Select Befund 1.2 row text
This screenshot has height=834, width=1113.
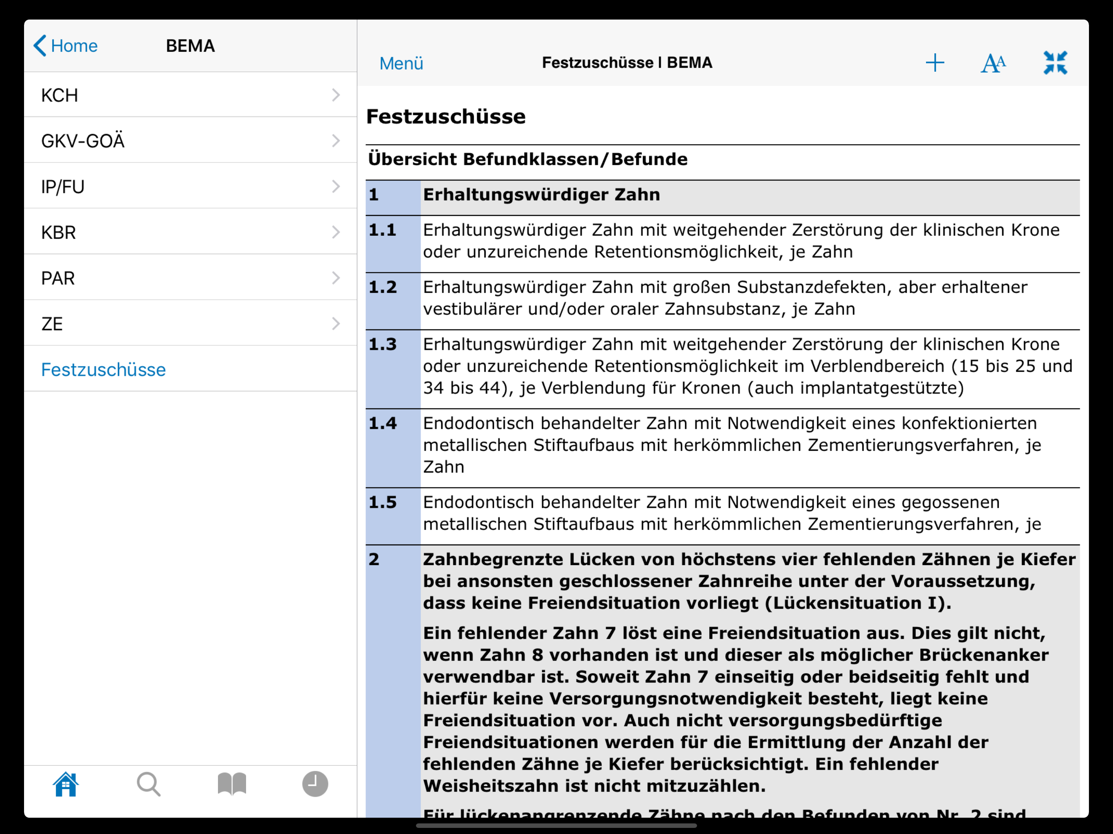pyautogui.click(x=725, y=298)
